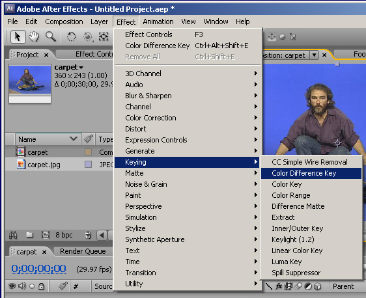366x298 pixels.
Task: Click the tan label swatch for carpet
Action: pos(88,152)
